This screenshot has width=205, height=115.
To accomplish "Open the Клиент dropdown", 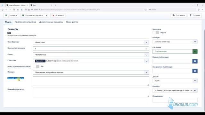I will (91, 55).
